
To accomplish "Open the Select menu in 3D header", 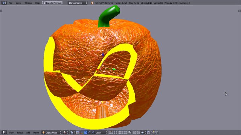I will click(20, 132).
